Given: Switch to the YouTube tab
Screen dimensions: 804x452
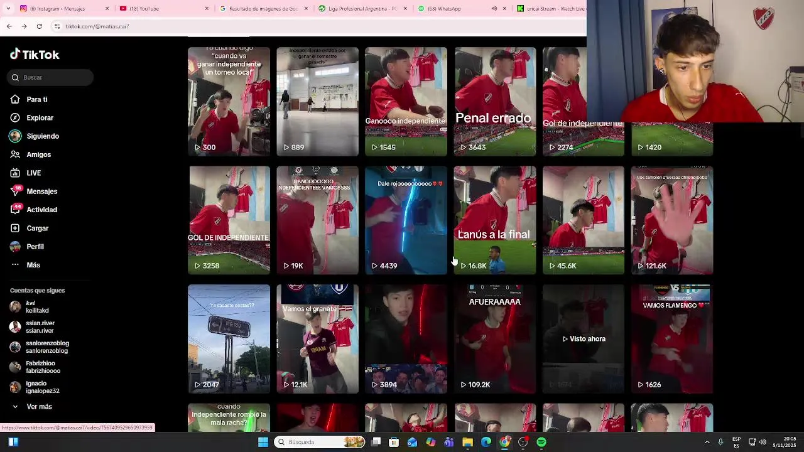Looking at the screenshot, I should pyautogui.click(x=164, y=9).
